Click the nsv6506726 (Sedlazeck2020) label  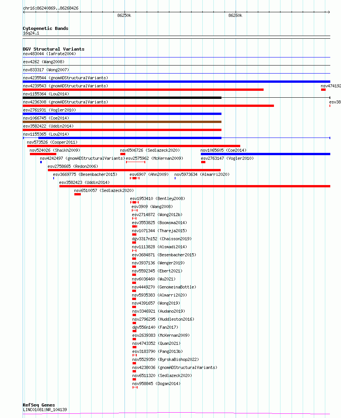(150, 150)
